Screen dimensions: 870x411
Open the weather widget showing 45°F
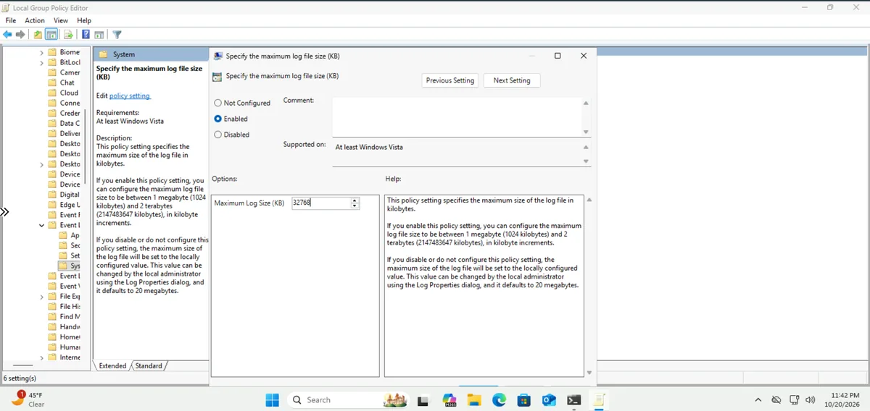(29, 399)
